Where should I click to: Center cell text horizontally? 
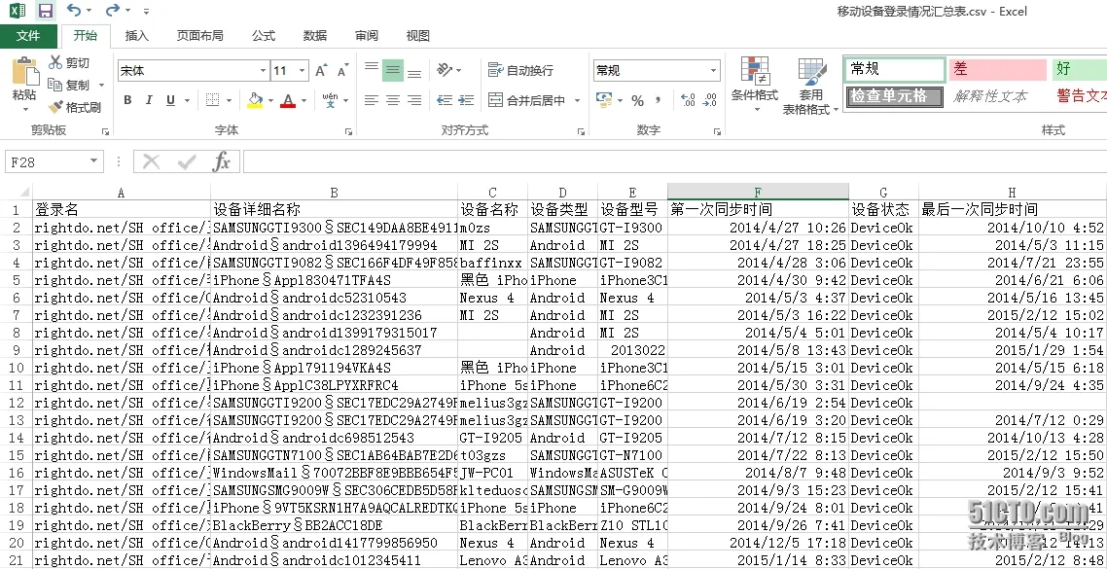point(393,100)
